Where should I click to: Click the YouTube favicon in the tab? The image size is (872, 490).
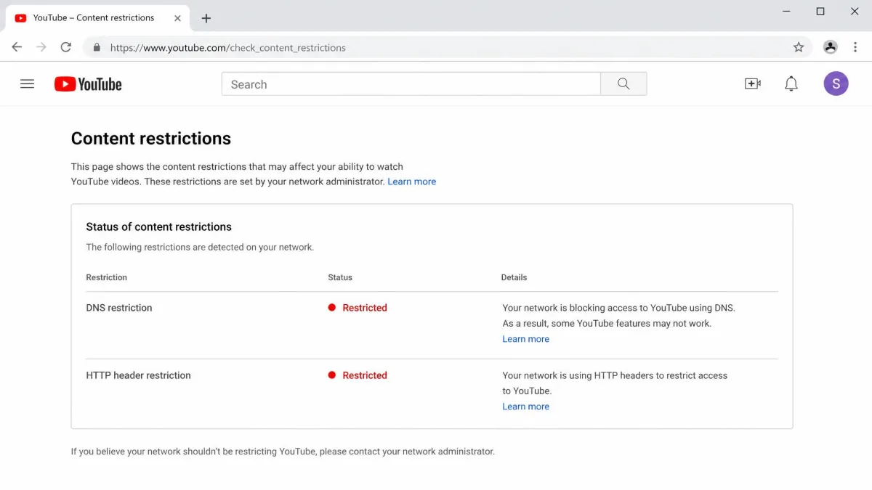20,18
